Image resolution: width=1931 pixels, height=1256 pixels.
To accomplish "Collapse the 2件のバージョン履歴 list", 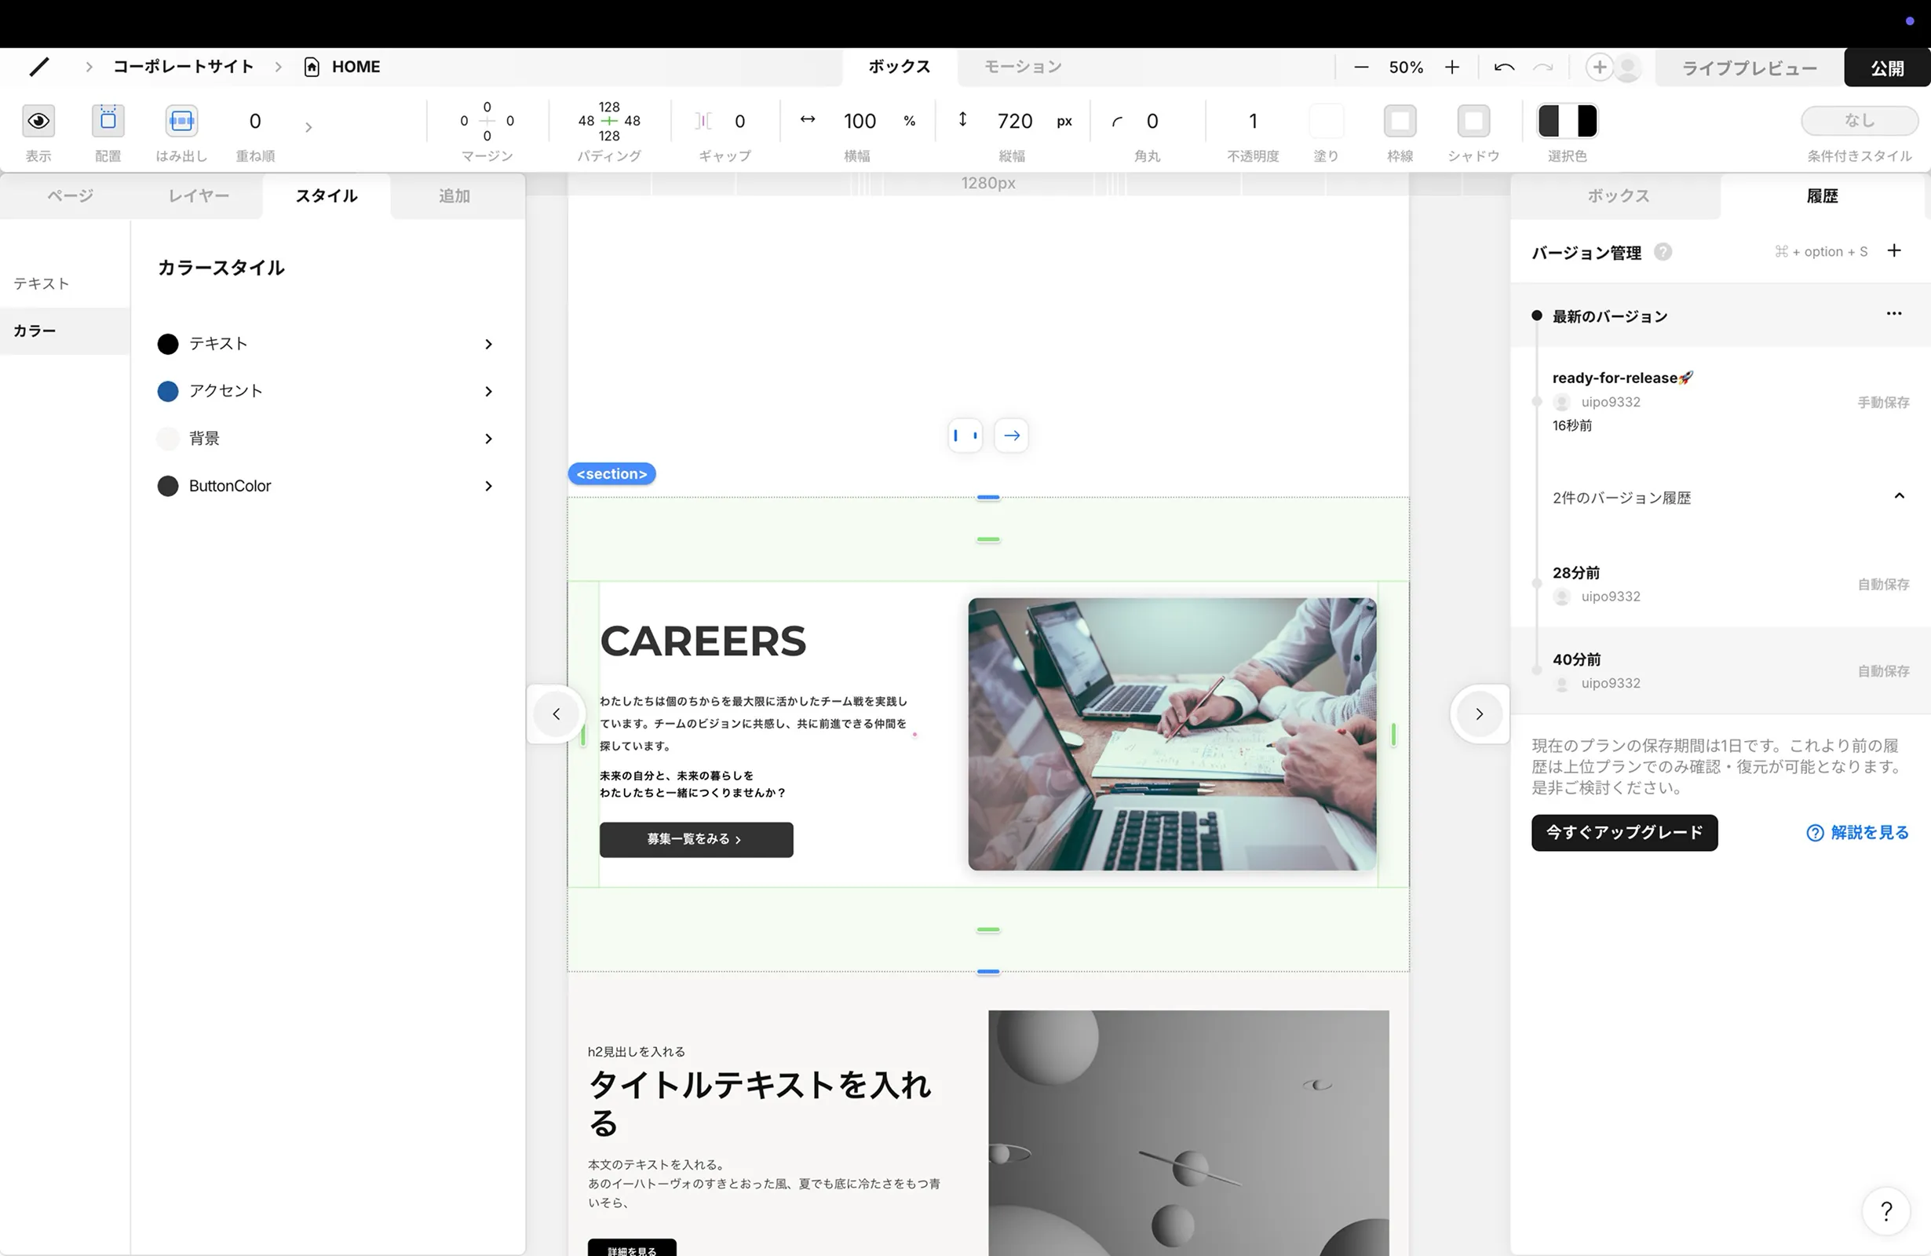I will pyautogui.click(x=1899, y=497).
